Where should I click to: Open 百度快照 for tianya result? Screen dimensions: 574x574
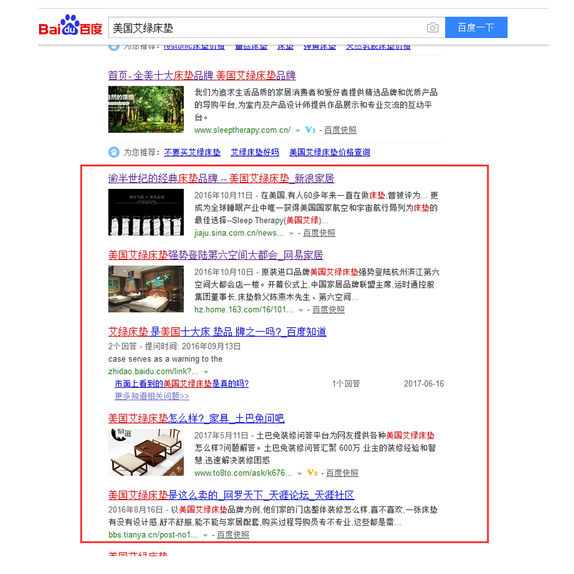coord(233,535)
